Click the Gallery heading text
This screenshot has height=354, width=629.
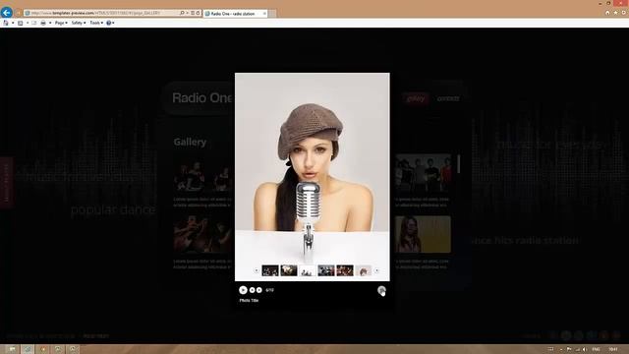[x=190, y=142]
